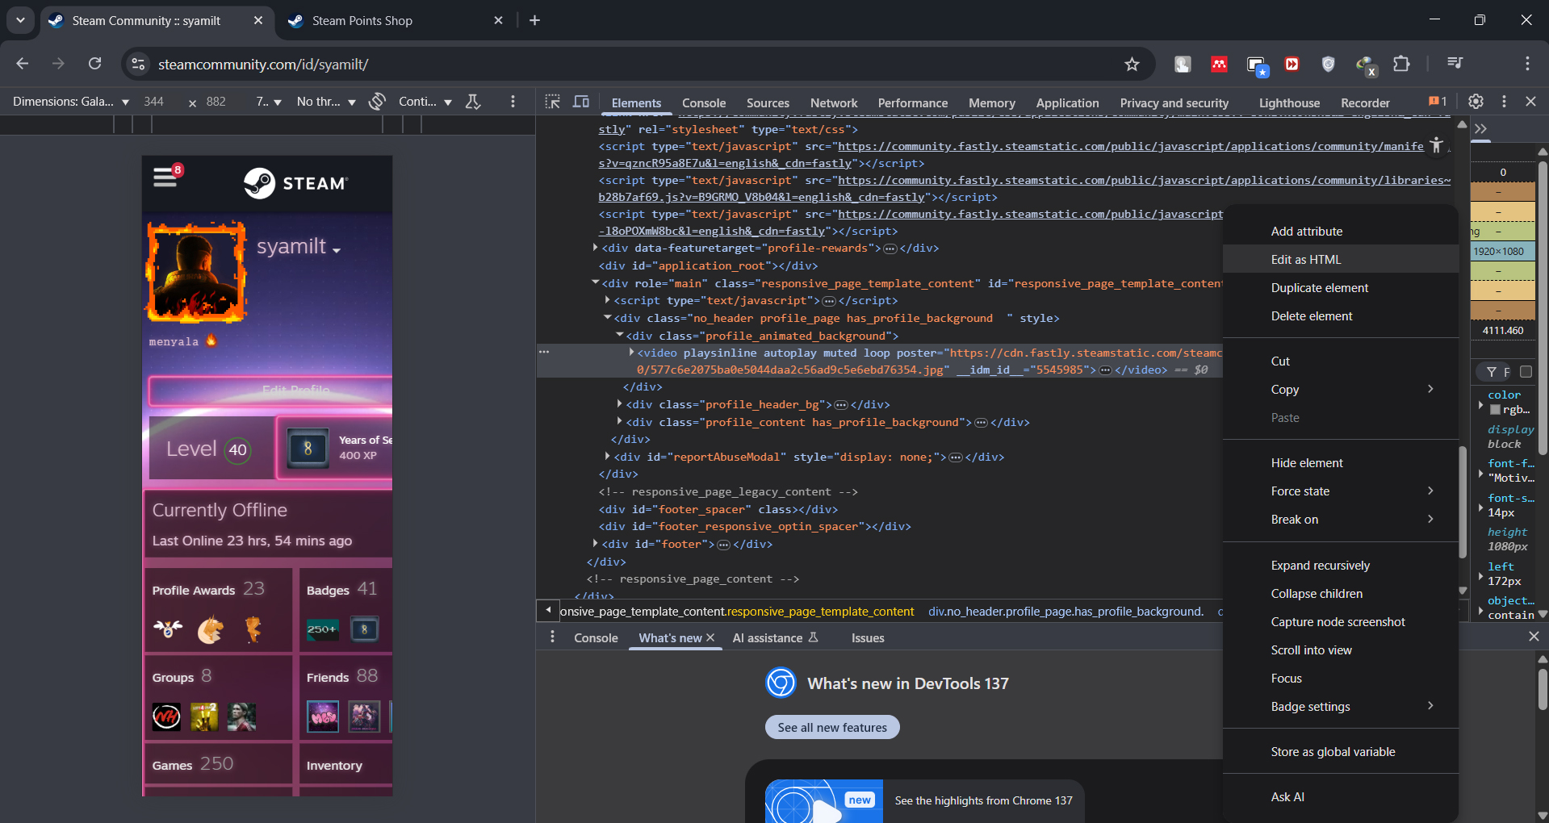Viewport: 1549px width, 823px height.
Task: Switch to the Steam Points Shop browser tab
Action: pyautogui.click(x=396, y=21)
